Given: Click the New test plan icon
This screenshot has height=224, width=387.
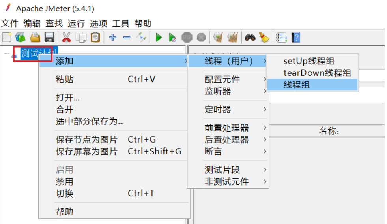Looking at the screenshot, I should coord(7,38).
